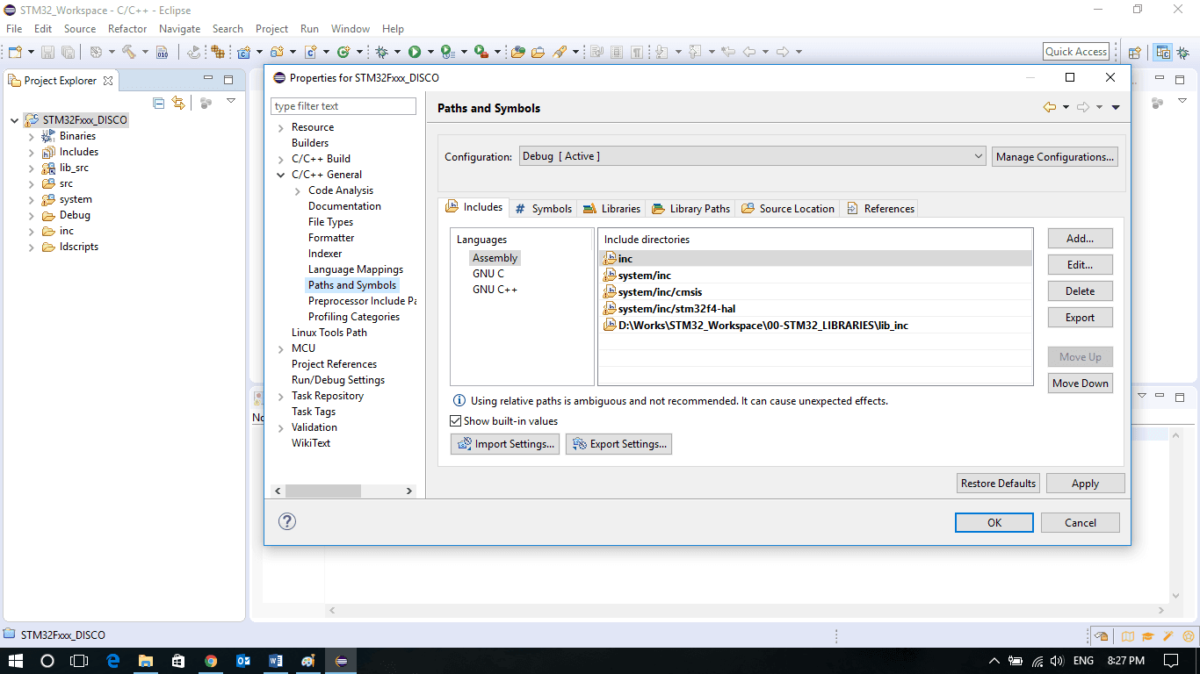The width and height of the screenshot is (1200, 674).
Task: Click the Manage Configurations... button
Action: pyautogui.click(x=1054, y=156)
